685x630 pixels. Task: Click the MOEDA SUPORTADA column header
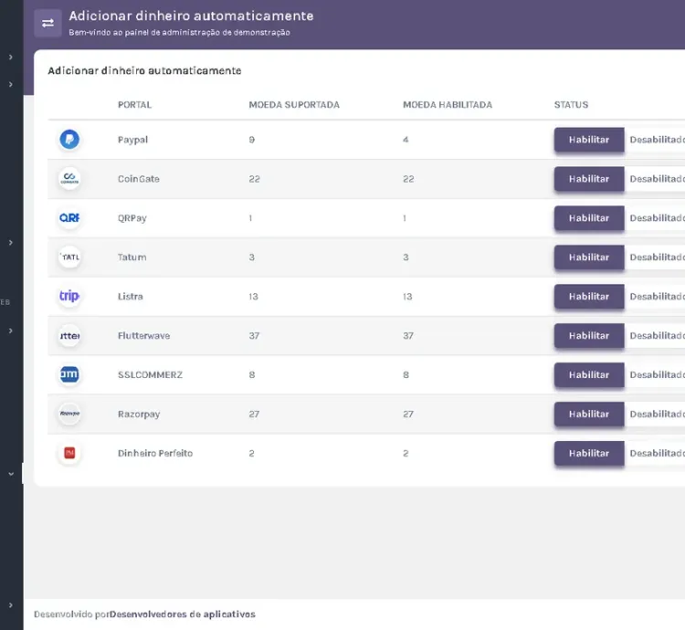pos(294,105)
